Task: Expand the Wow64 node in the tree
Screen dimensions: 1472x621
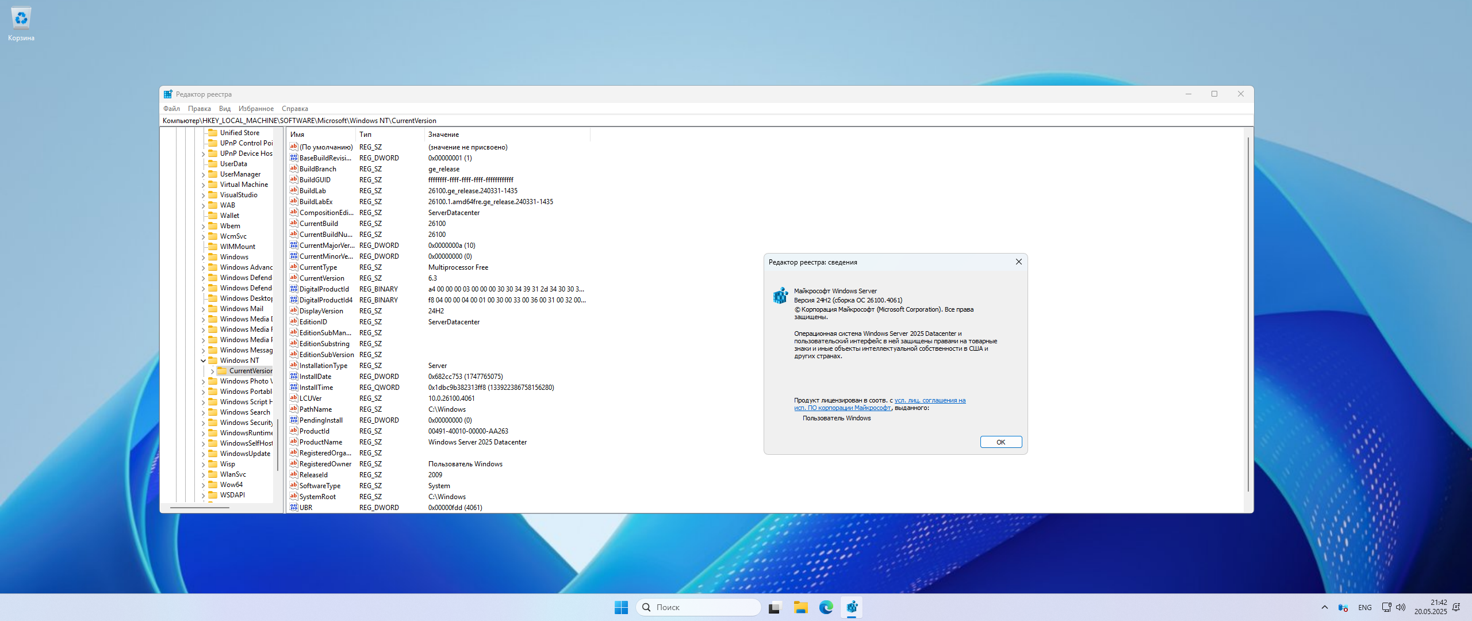Action: click(204, 484)
